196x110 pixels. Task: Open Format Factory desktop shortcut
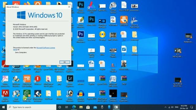[113, 7]
